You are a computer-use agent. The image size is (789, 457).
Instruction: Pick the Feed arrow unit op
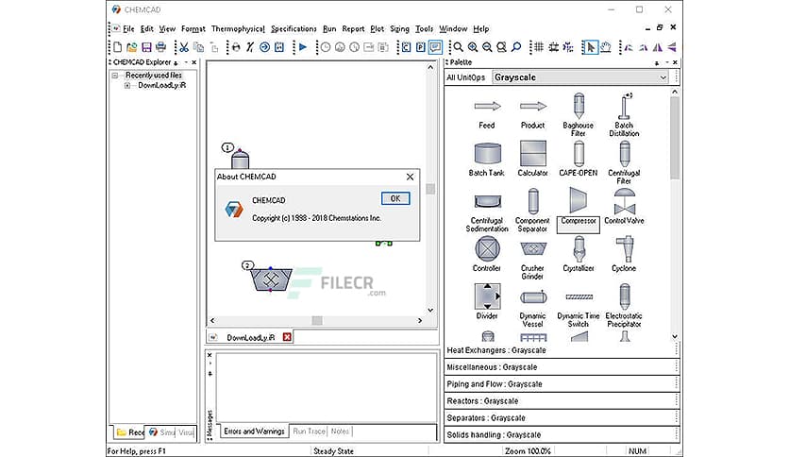tap(487, 113)
